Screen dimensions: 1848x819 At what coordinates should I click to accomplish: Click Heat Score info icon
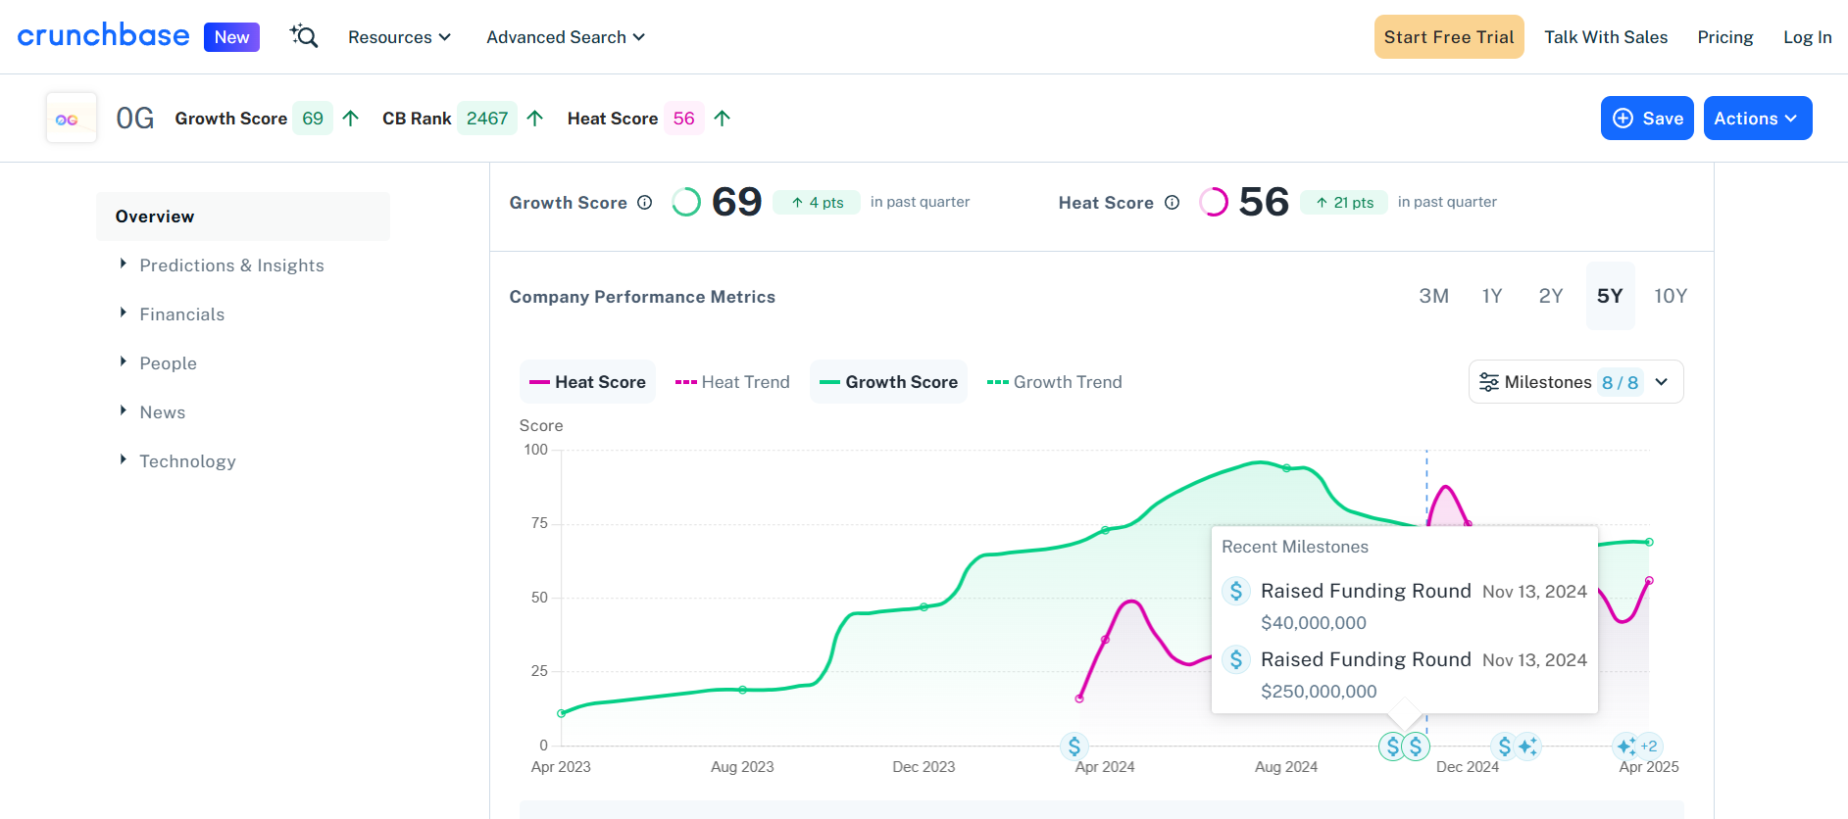(x=1172, y=203)
